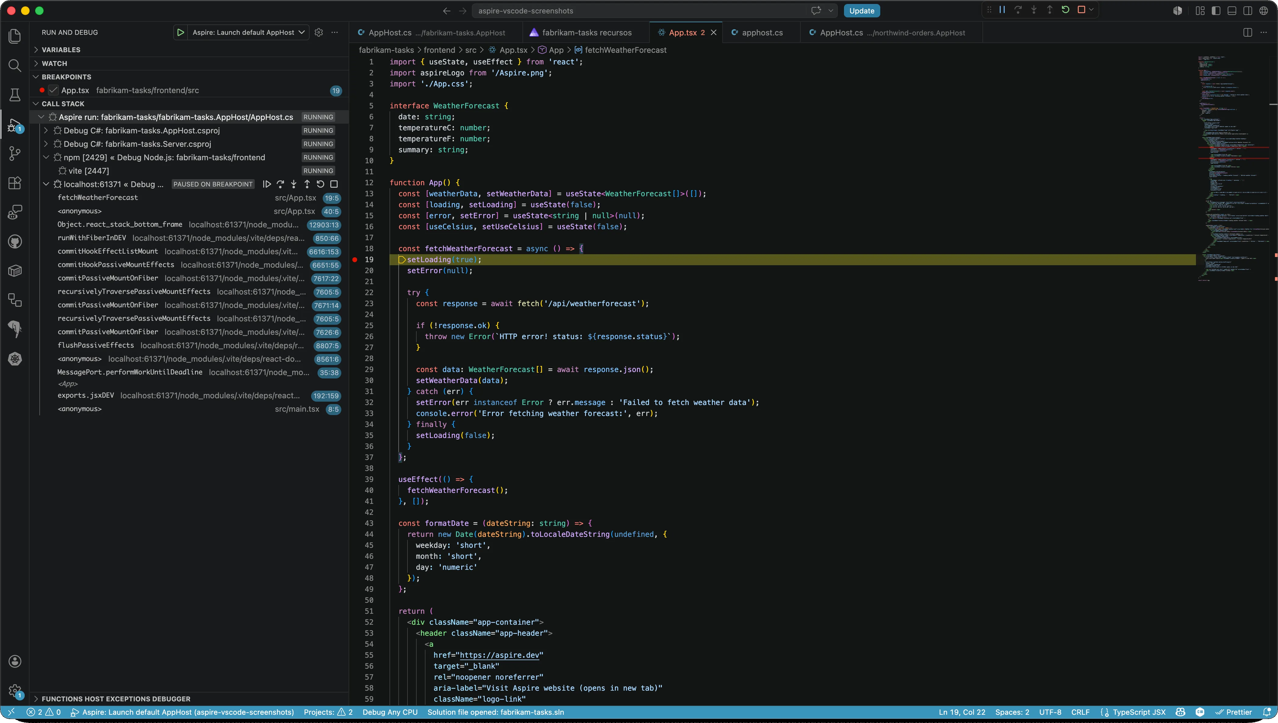Select launch configuration Aspire: Launch default AppHost
The image size is (1278, 723).
coord(248,32)
